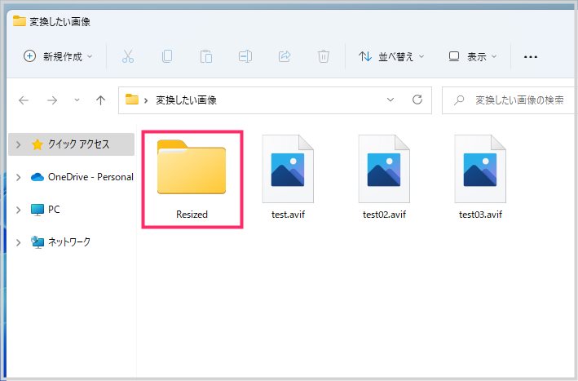Expand the OneDrive - Personal tree node
578x381 pixels.
coord(18,177)
